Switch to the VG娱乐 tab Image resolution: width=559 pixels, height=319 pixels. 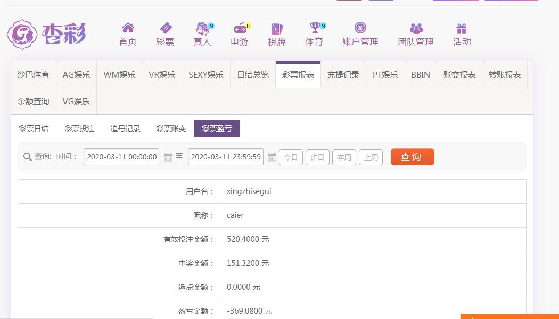pos(76,101)
